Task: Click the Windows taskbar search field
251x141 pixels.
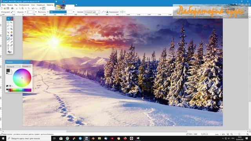Action: pos(29,138)
